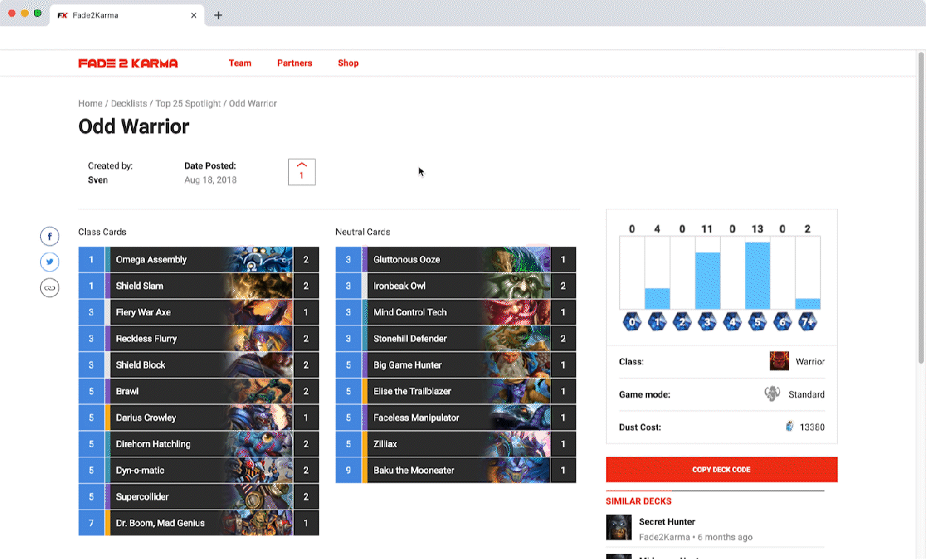Click the Fade 2 Karma logo

pyautogui.click(x=128, y=63)
